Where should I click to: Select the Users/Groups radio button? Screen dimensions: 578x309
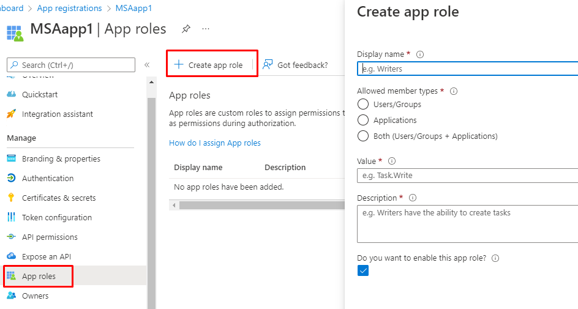click(x=363, y=105)
